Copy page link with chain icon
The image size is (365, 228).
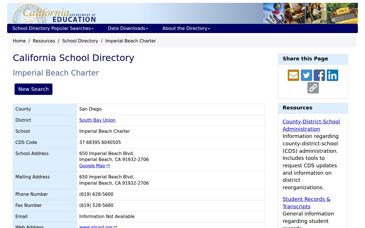coord(313,88)
